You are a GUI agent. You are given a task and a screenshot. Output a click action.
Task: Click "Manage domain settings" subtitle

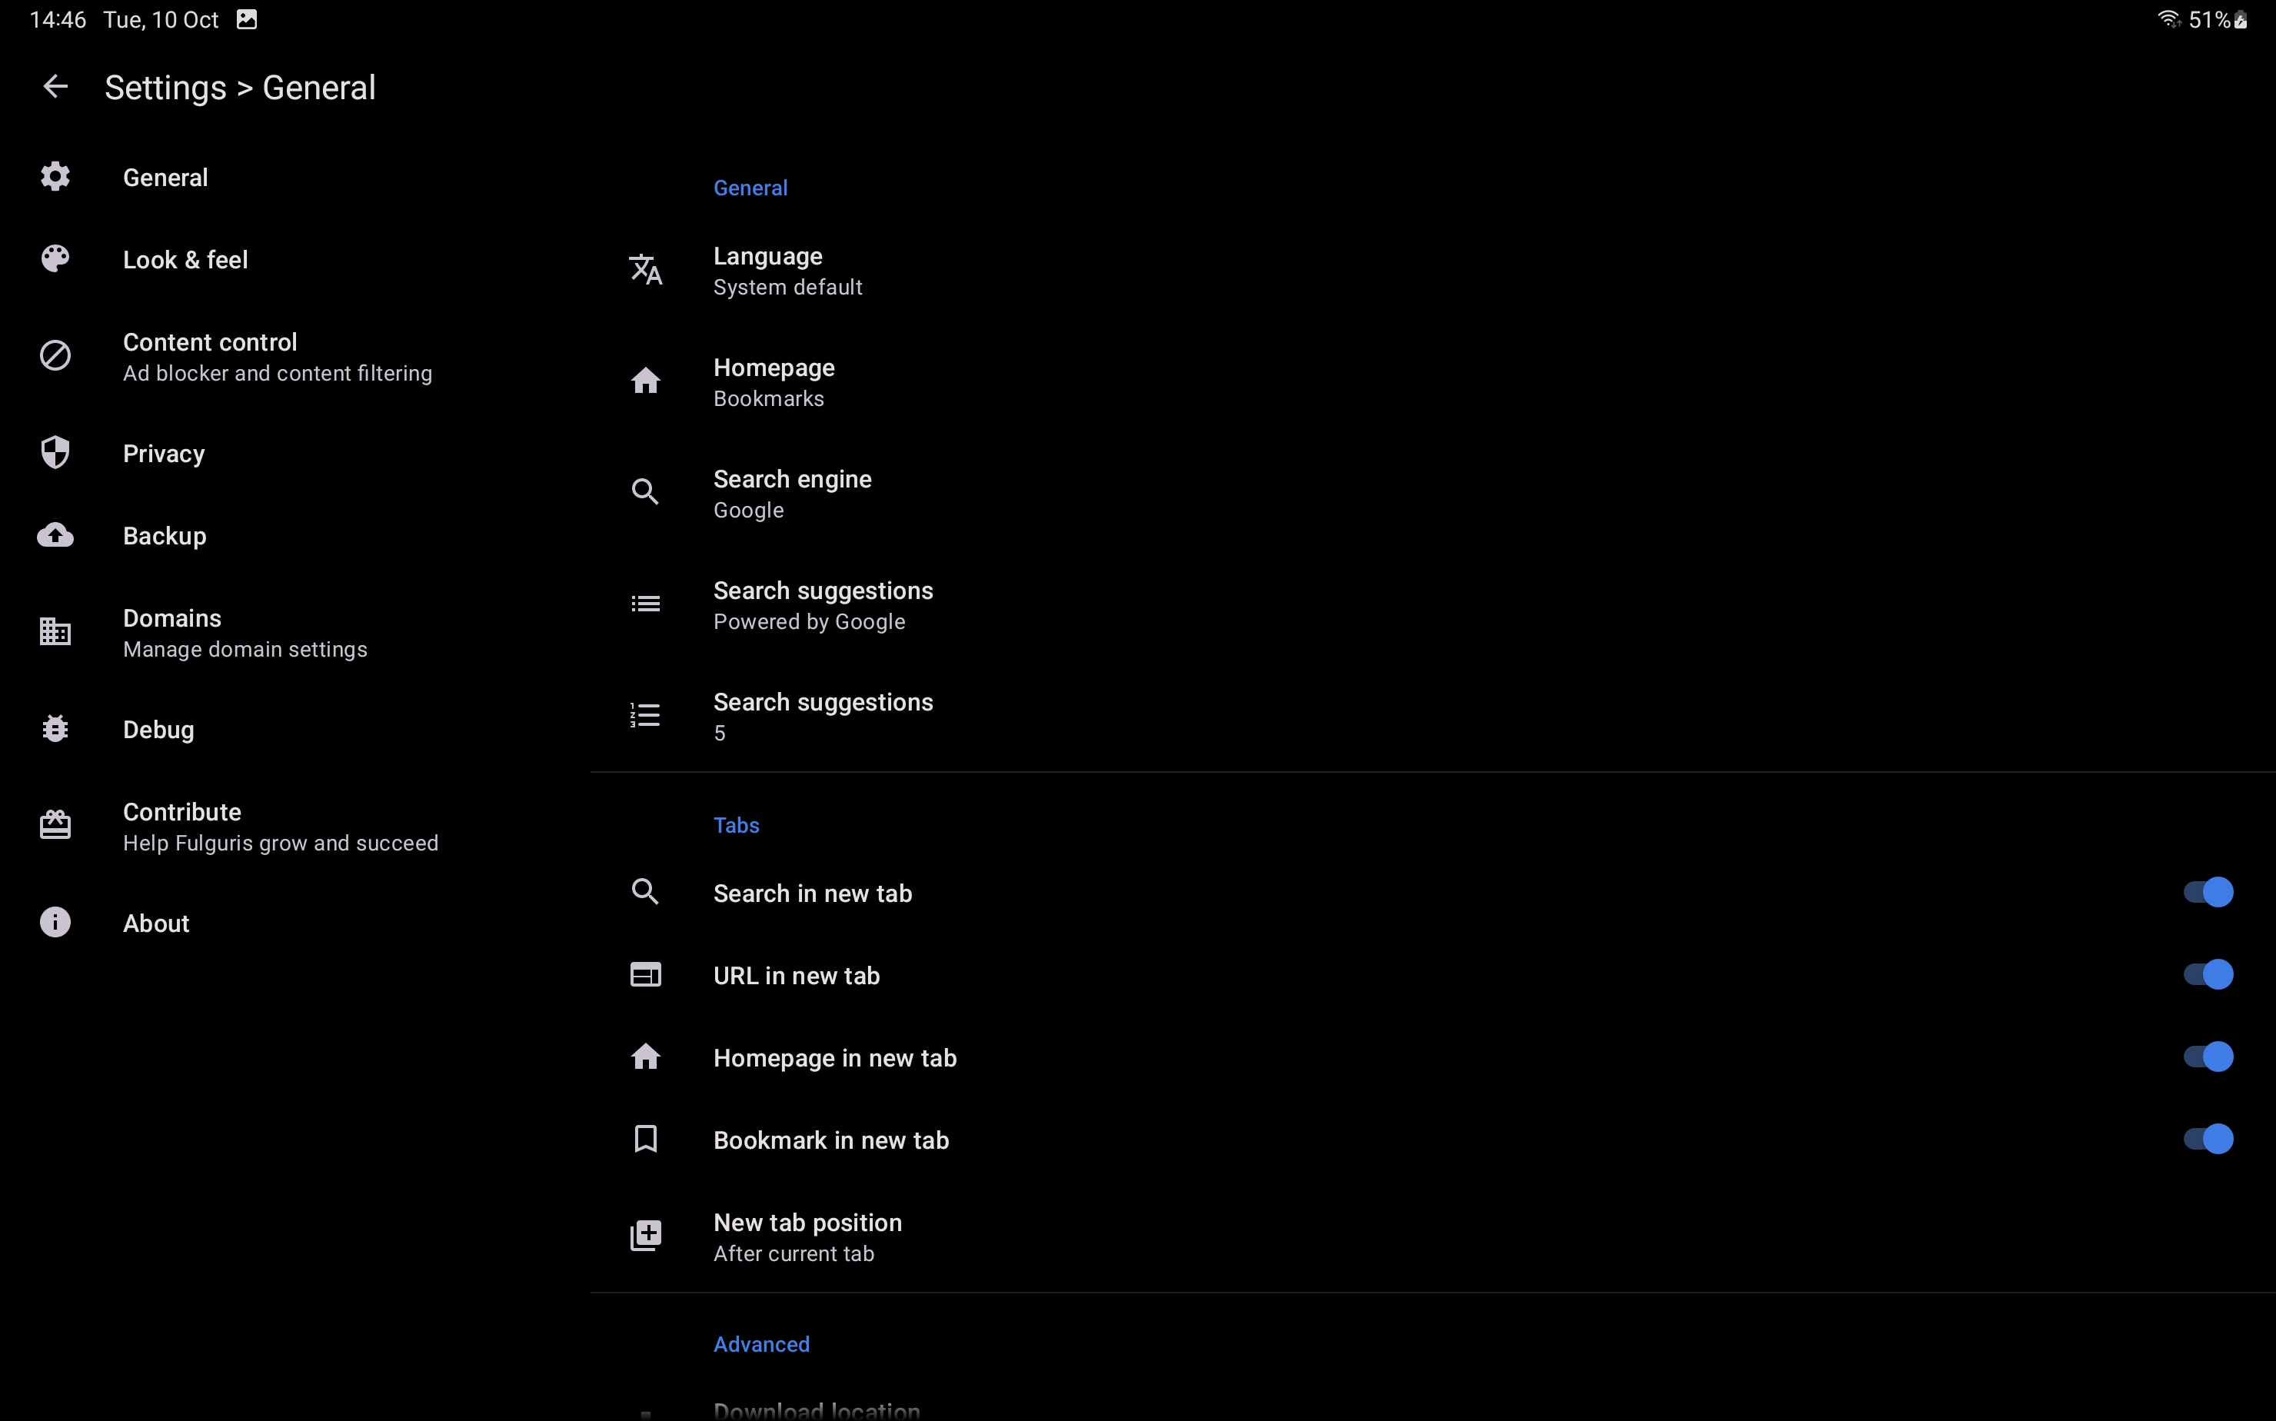245,650
